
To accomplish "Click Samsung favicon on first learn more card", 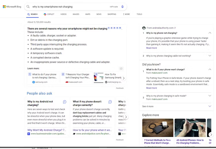I will (33, 82).
